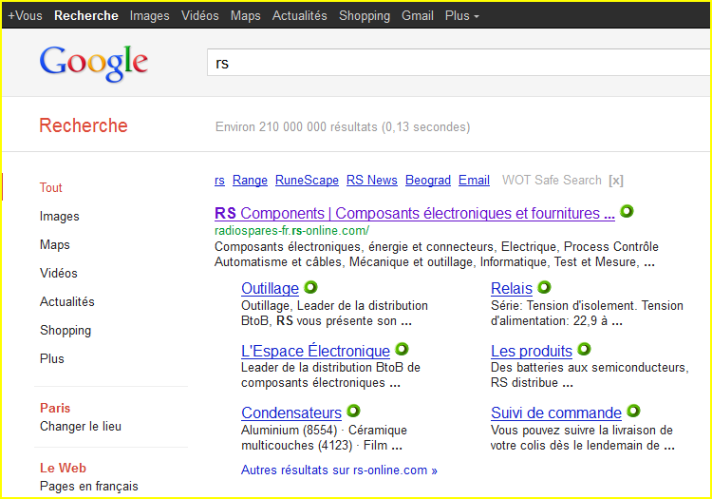Click the Le Web heading in sidebar
This screenshot has height=499, width=712.
[63, 468]
